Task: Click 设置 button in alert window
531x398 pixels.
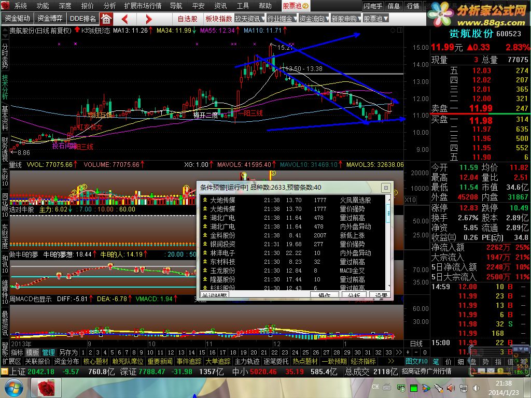Action: click(380, 295)
